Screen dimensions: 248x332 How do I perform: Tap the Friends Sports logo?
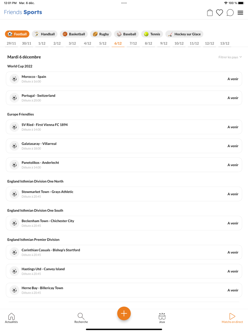pyautogui.click(x=23, y=12)
